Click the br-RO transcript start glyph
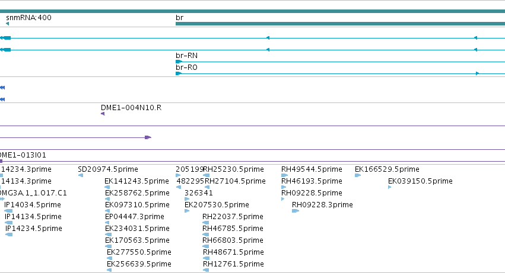This screenshot has height=273, width=505. [179, 73]
